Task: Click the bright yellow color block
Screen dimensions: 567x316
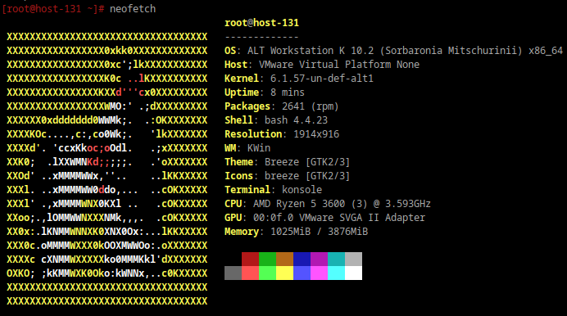Action: [284, 273]
